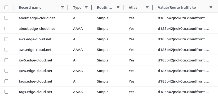This screenshot has width=218, height=96.
Task: Open the ipv6.edge-cloud.net AAAA record name
Action: point(35,71)
